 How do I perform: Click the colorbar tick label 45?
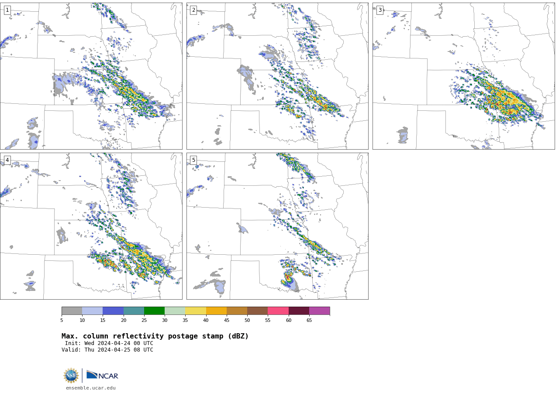(227, 321)
